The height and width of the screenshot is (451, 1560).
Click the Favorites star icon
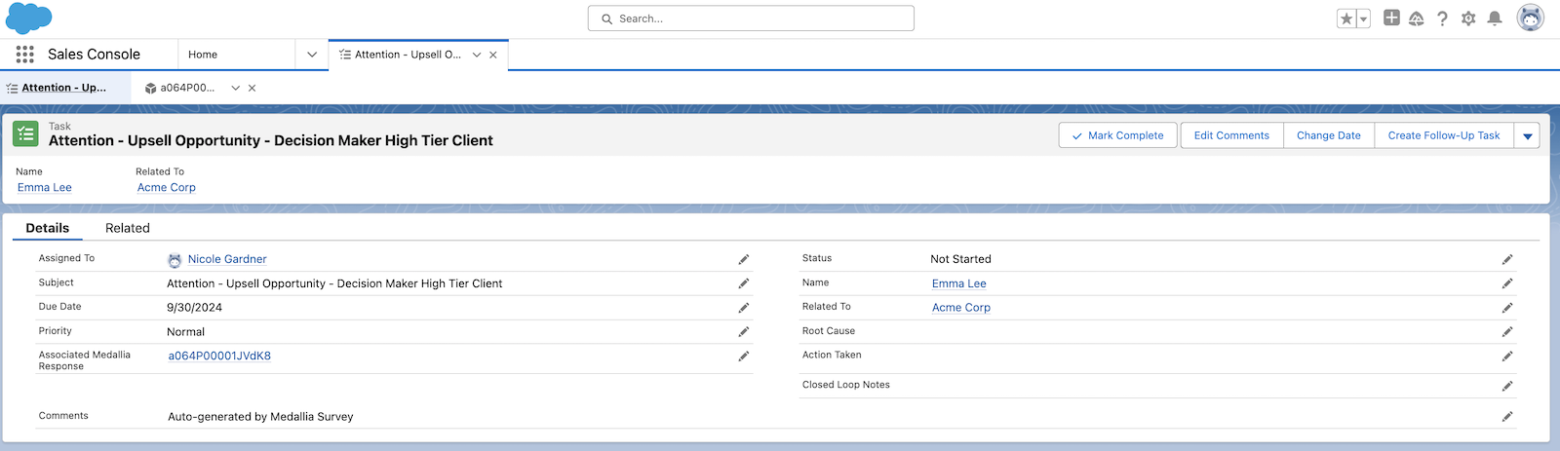click(x=1346, y=19)
